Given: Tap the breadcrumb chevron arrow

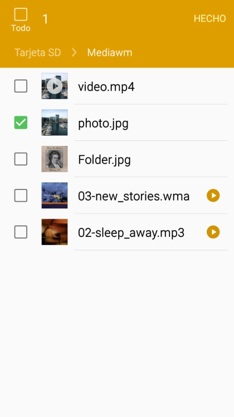Looking at the screenshot, I should (x=74, y=53).
